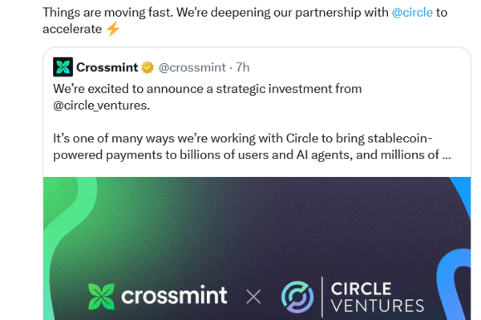Expand the truncated text at the ellipsis
The width and height of the screenshot is (481, 320).
click(x=446, y=154)
